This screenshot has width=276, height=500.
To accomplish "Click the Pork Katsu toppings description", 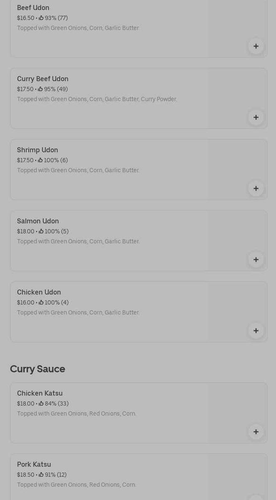I will 76,485.
